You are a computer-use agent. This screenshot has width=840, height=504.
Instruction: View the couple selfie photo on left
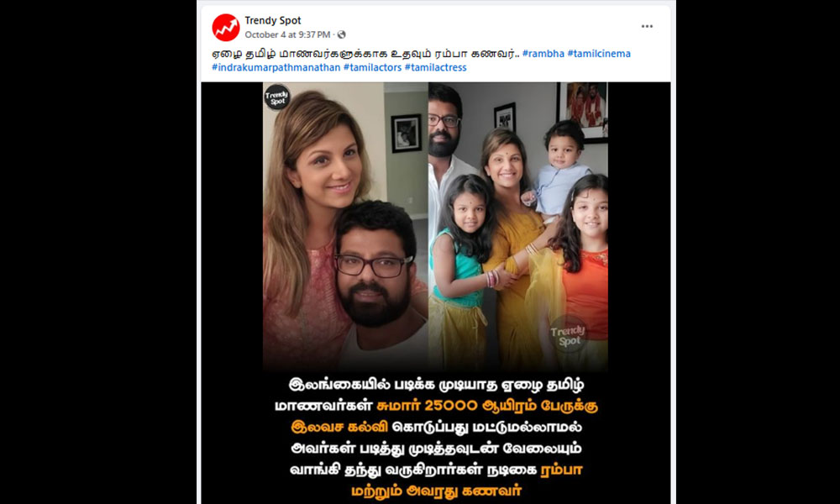[x=345, y=227]
